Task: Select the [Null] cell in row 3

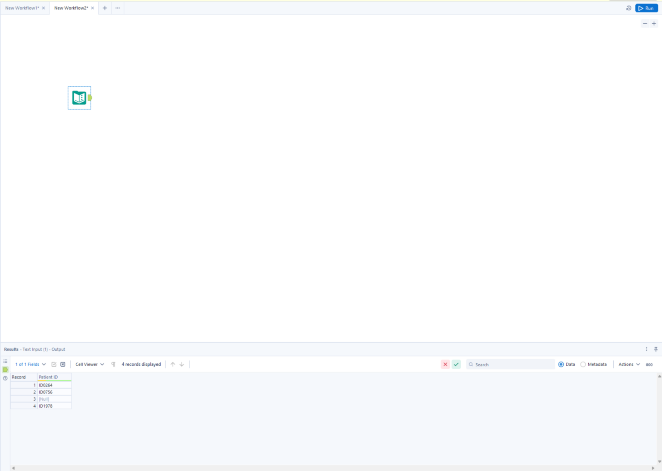Action: pyautogui.click(x=54, y=399)
